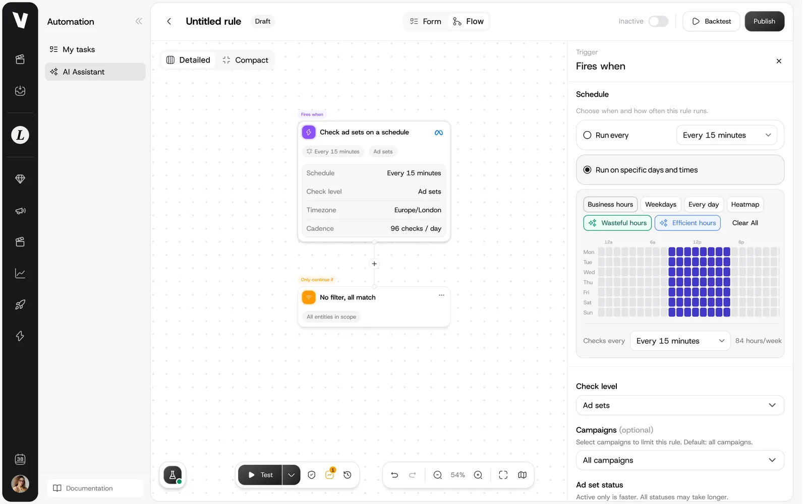This screenshot has height=504, width=807.
Task: Select Run on specific days and times
Action: (680, 170)
